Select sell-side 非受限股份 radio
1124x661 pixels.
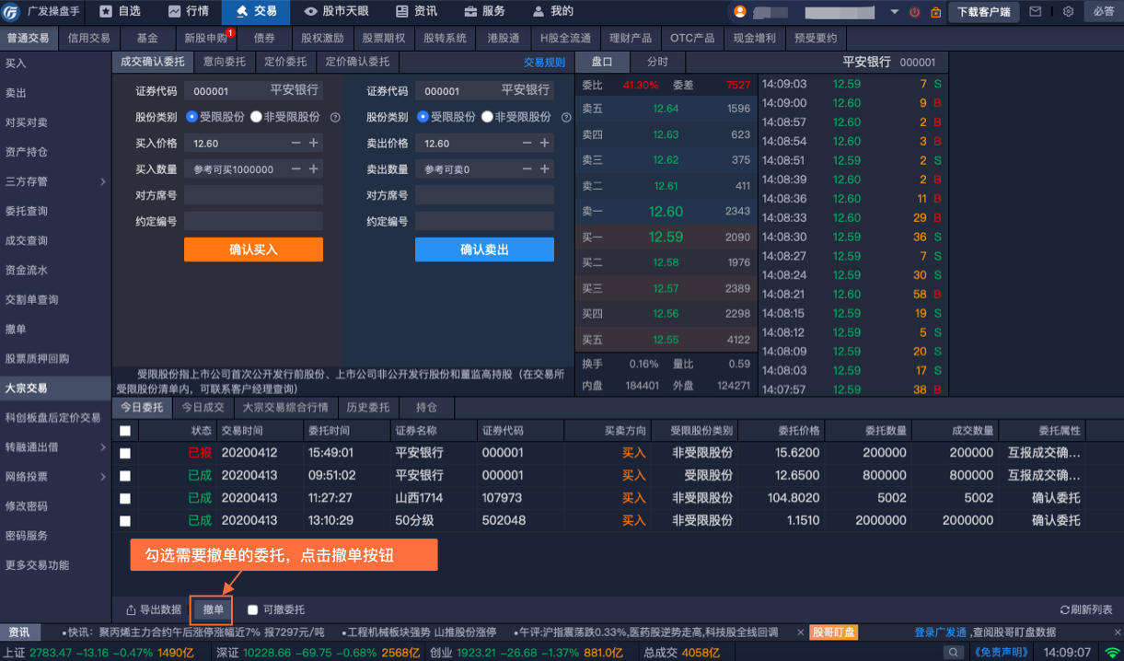coord(488,117)
